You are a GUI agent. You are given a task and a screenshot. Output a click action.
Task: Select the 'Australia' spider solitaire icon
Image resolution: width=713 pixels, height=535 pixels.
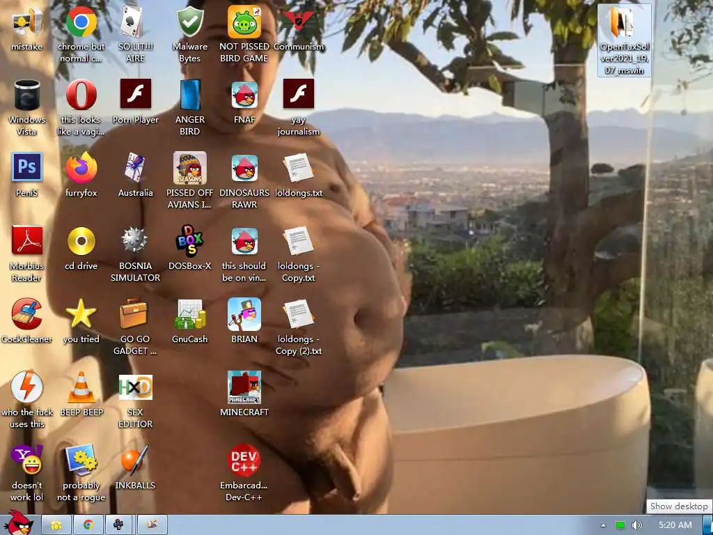tap(135, 175)
